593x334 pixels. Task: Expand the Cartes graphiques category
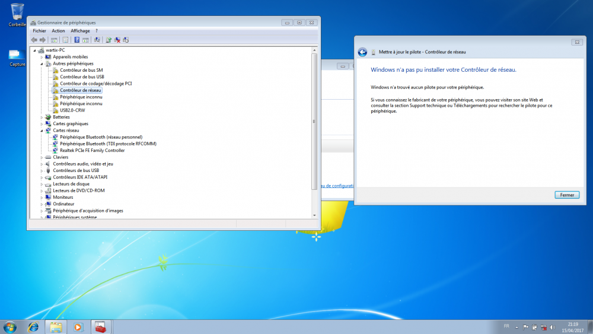(x=42, y=124)
